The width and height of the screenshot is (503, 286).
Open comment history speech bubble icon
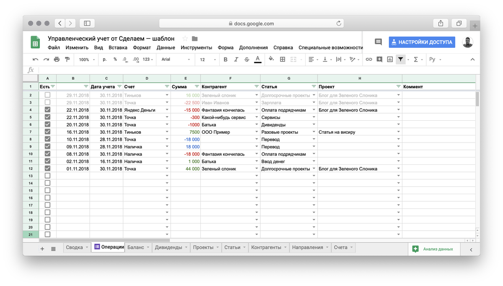[378, 42]
